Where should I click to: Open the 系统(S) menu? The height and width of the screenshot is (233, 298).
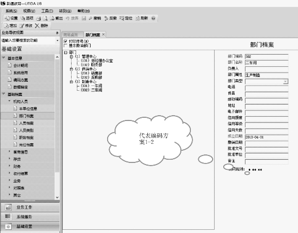[x=11, y=11]
